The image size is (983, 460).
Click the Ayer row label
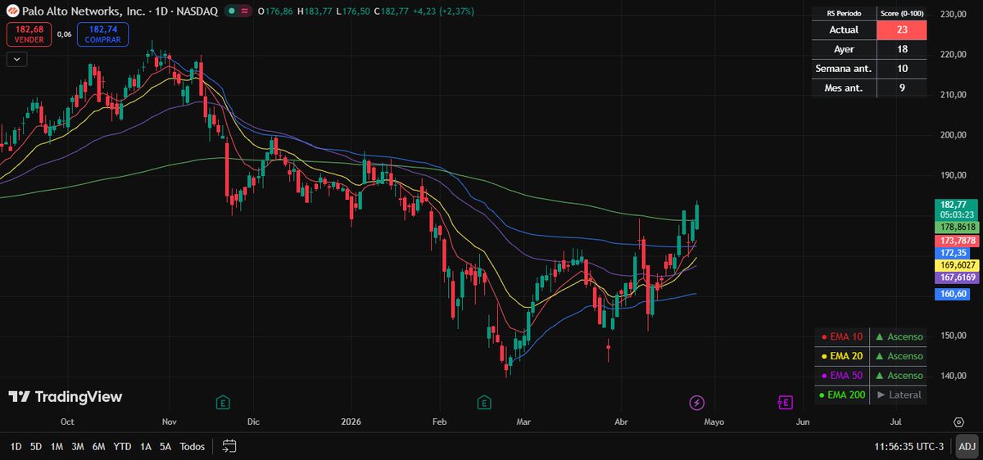(x=844, y=50)
